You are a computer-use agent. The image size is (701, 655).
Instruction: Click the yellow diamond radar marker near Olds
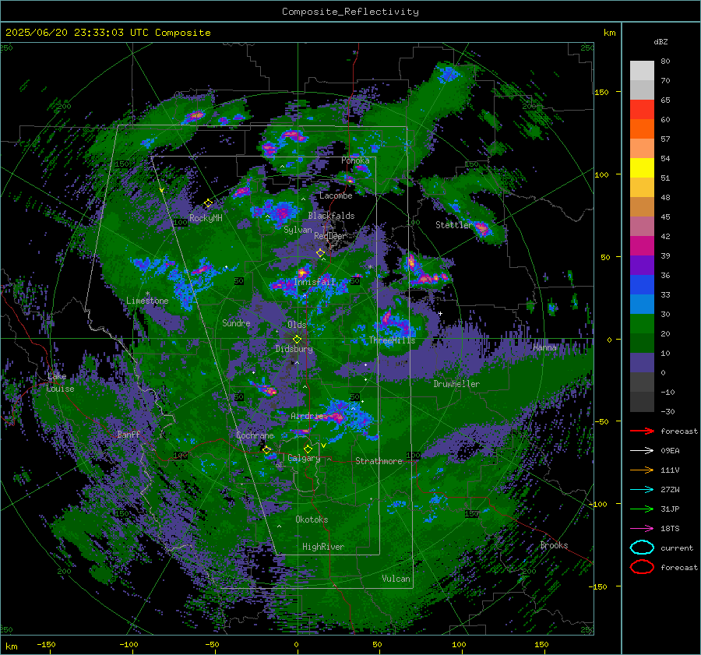coord(297,340)
